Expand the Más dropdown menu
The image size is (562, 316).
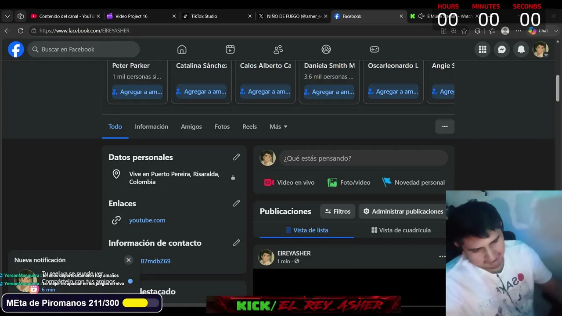(x=278, y=126)
